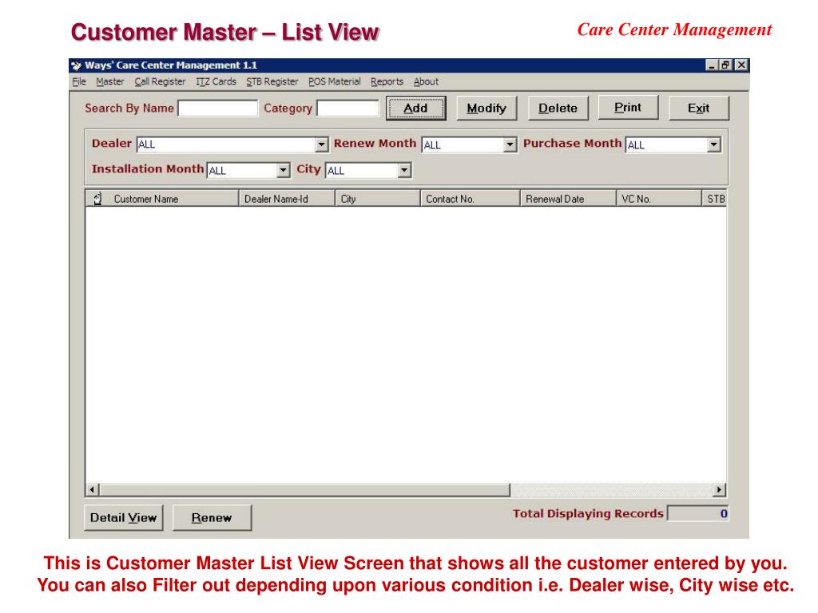Click the Category input field

(x=348, y=109)
